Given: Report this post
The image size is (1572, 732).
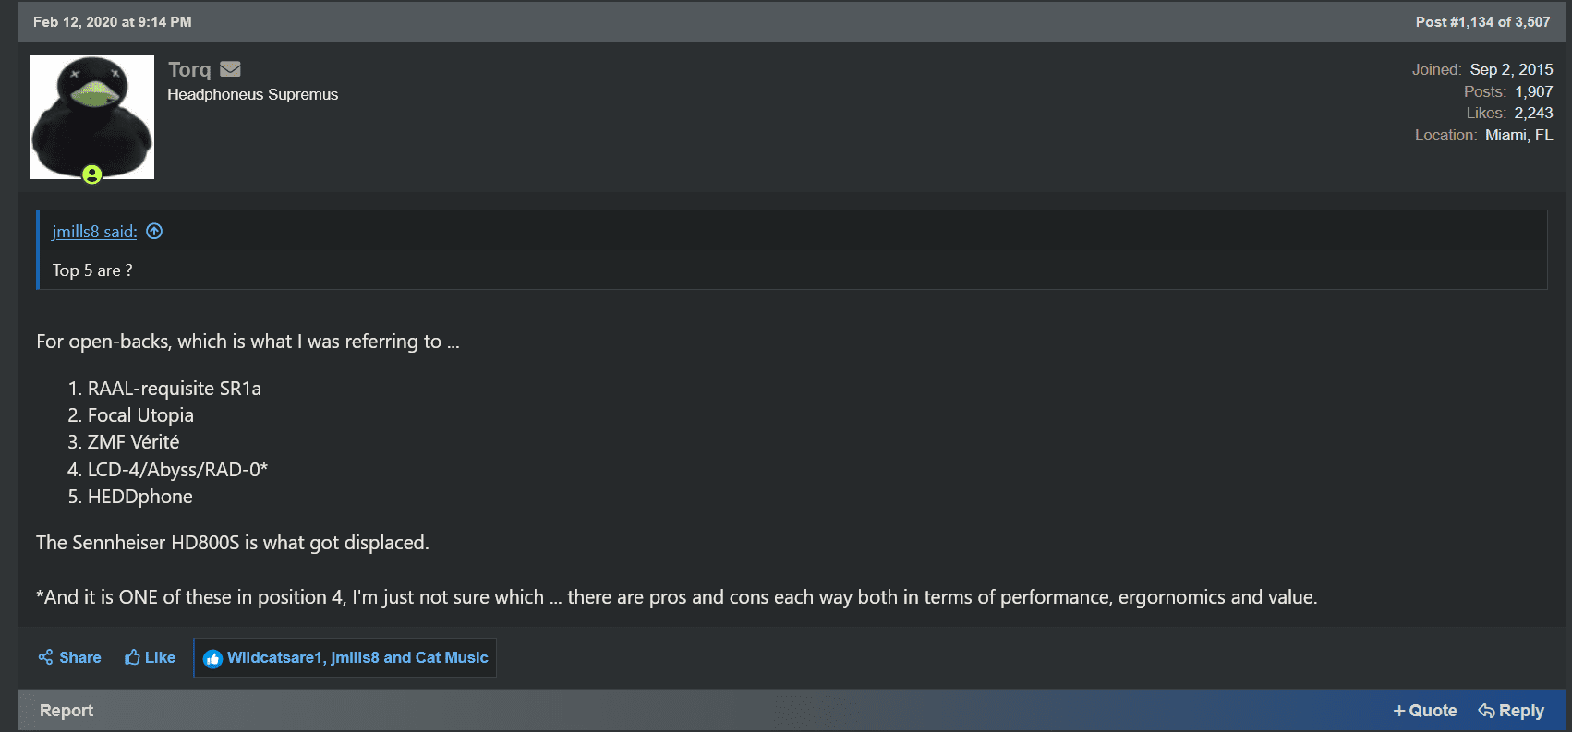Looking at the screenshot, I should click(x=67, y=711).
